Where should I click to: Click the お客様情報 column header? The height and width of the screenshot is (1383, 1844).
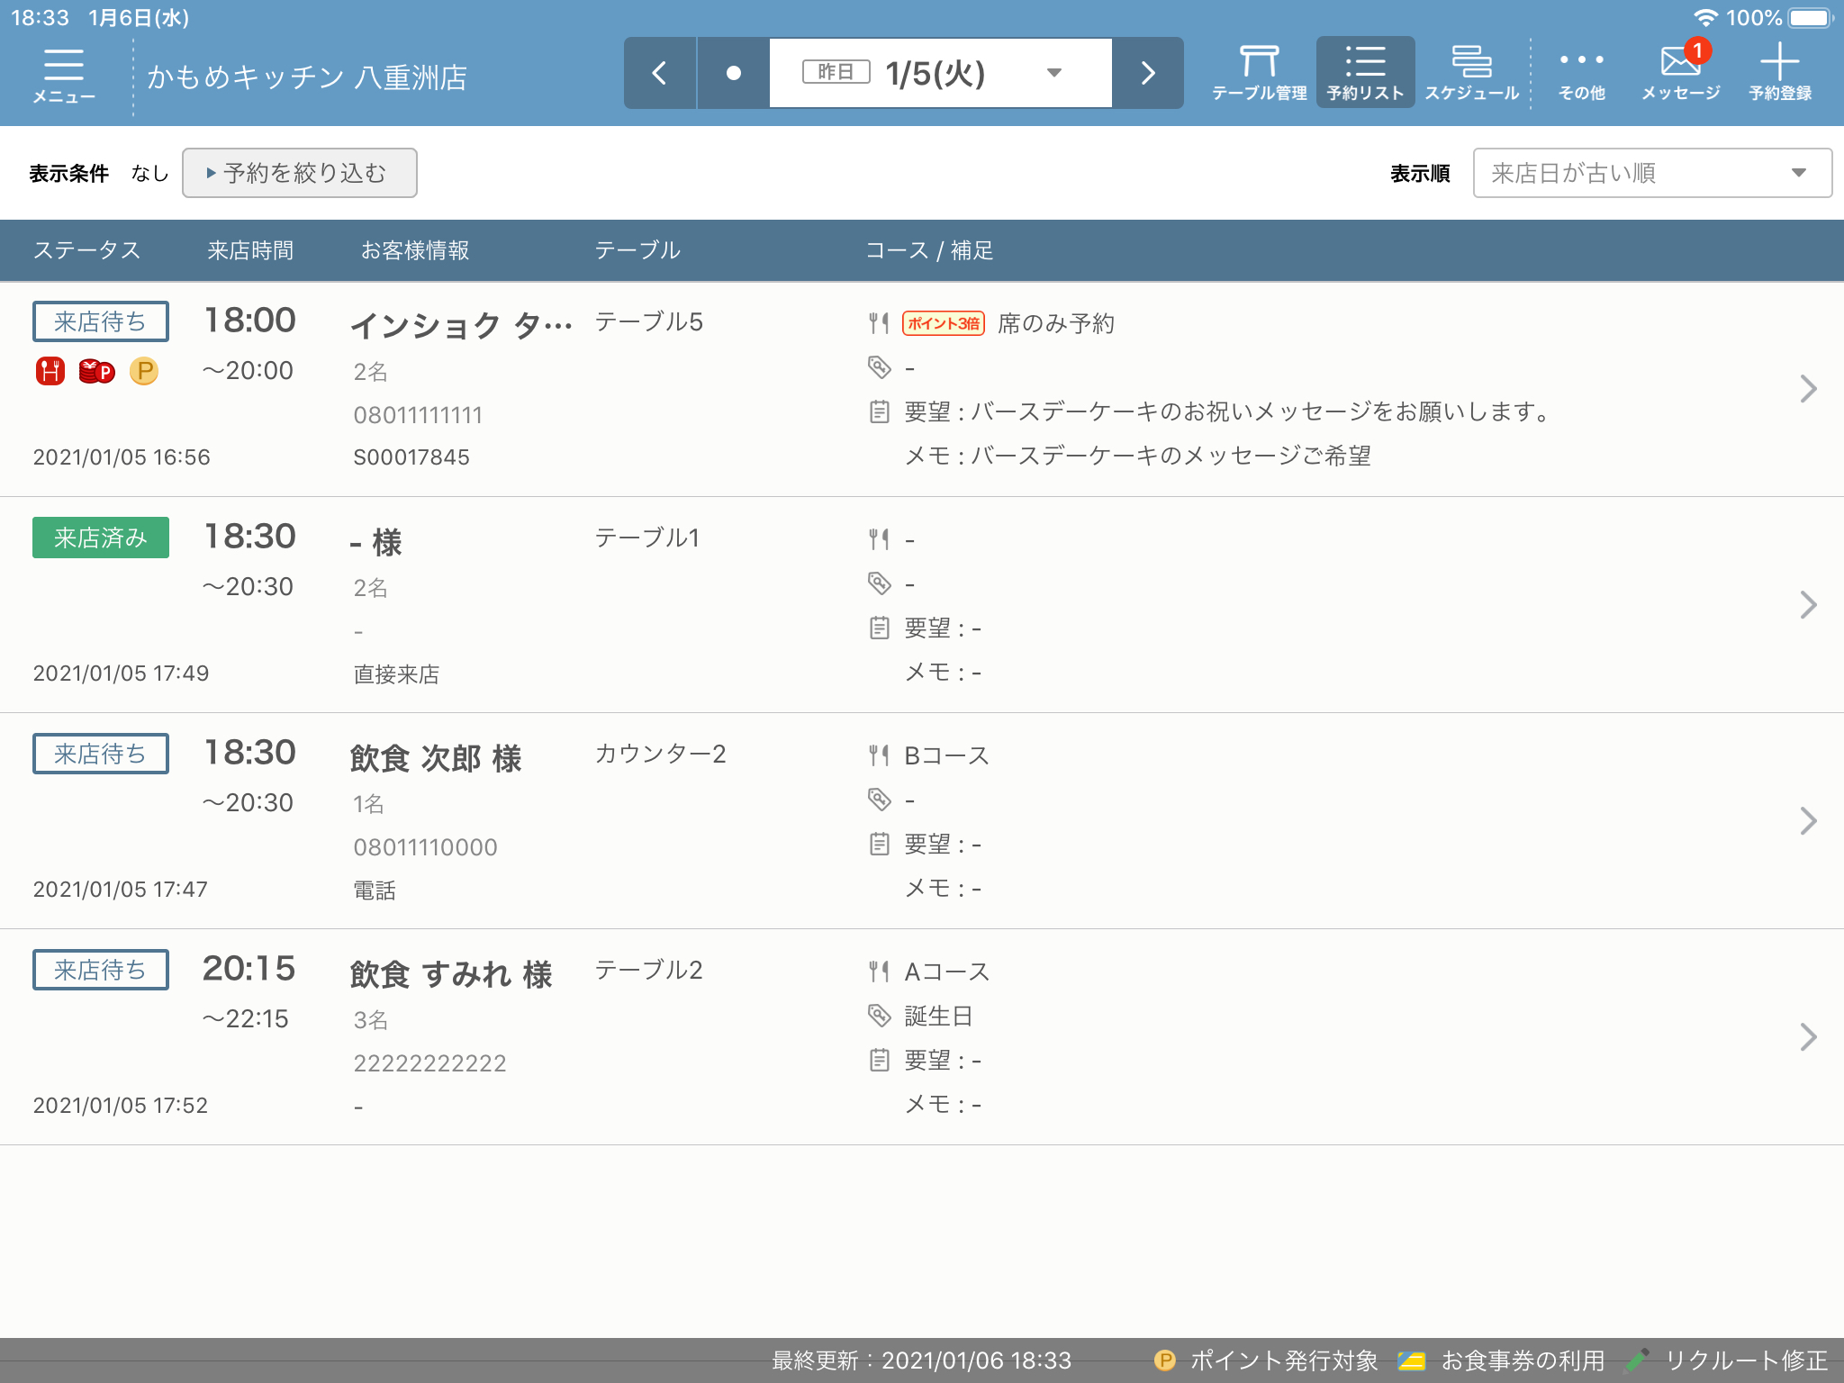[415, 250]
